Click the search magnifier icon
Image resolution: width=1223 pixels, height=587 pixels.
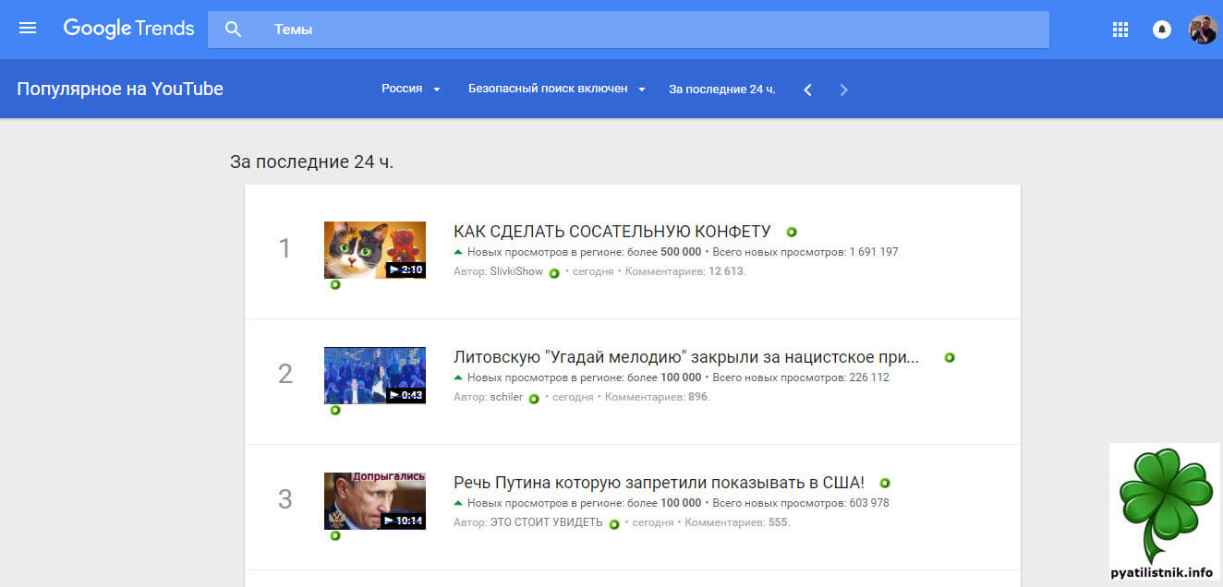pos(233,30)
